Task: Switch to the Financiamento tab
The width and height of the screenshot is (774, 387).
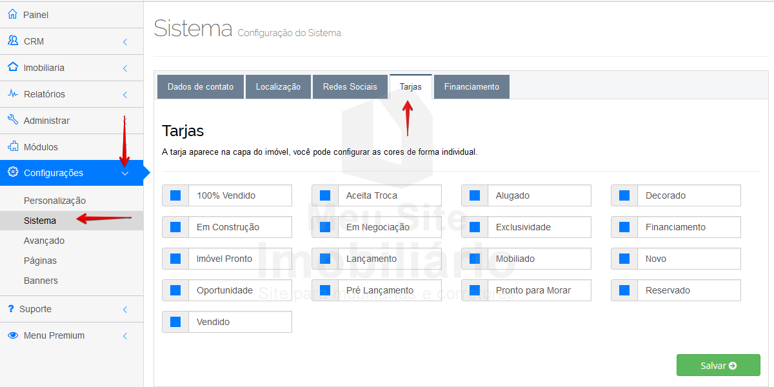Action: click(x=471, y=87)
